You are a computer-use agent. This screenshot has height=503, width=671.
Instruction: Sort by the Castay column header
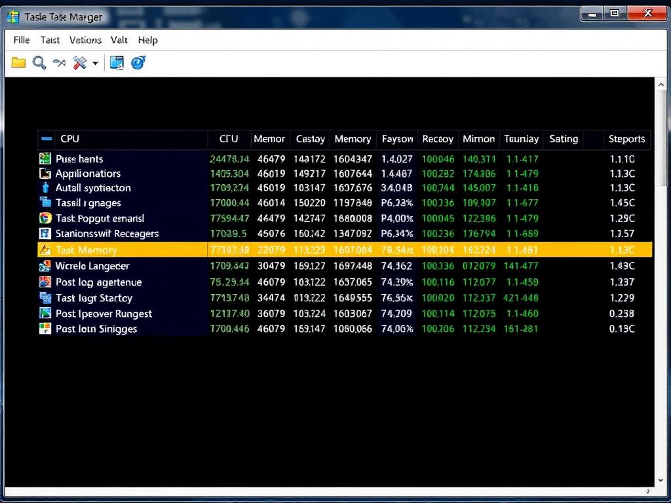(310, 139)
